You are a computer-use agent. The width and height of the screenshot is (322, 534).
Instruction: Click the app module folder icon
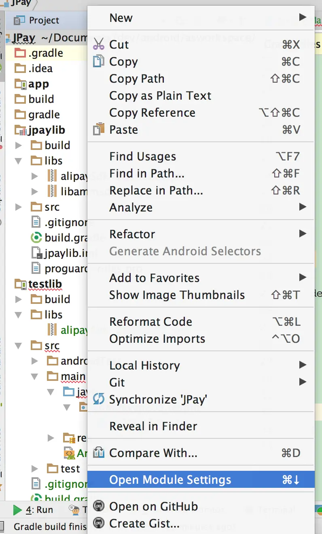pos(20,84)
